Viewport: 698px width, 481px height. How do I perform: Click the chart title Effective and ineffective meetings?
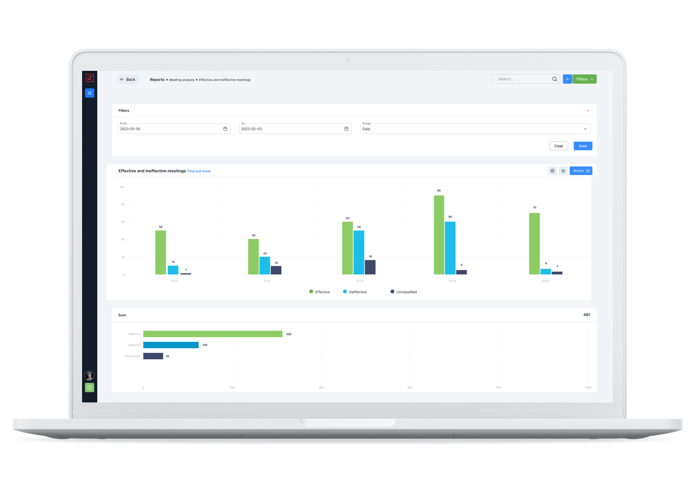pos(152,171)
